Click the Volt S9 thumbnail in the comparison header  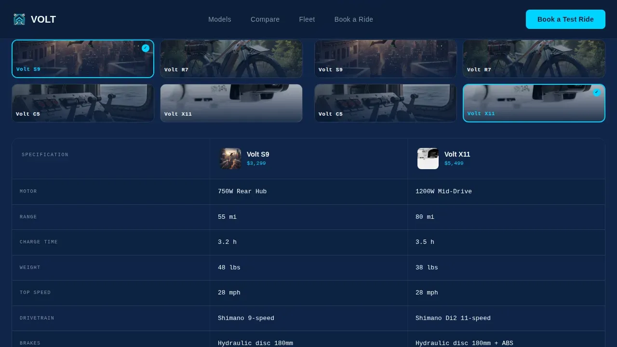click(x=230, y=159)
